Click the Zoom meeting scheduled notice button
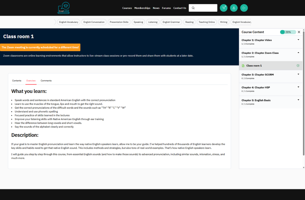This screenshot has width=305, height=200. [40, 47]
